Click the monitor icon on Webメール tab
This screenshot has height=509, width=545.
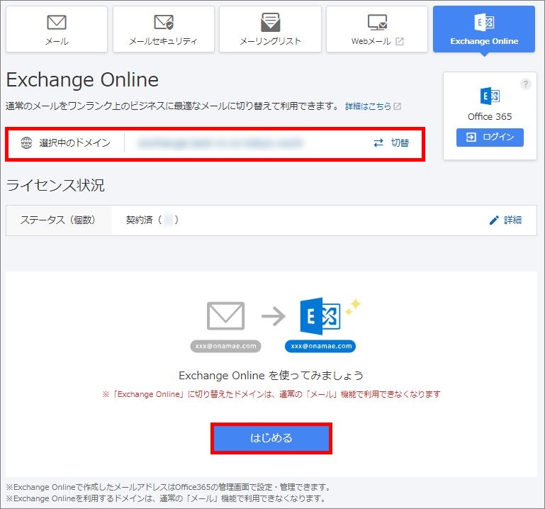378,22
